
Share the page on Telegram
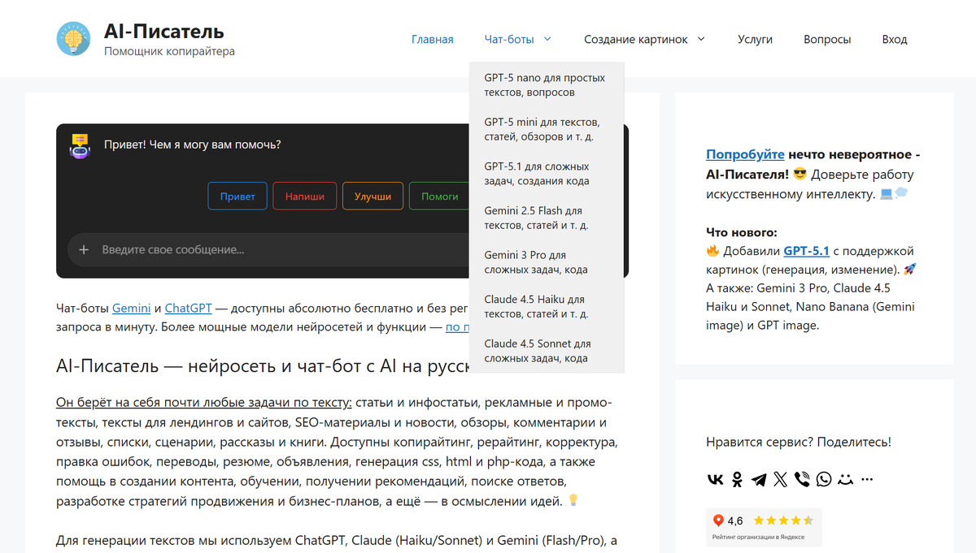[759, 479]
